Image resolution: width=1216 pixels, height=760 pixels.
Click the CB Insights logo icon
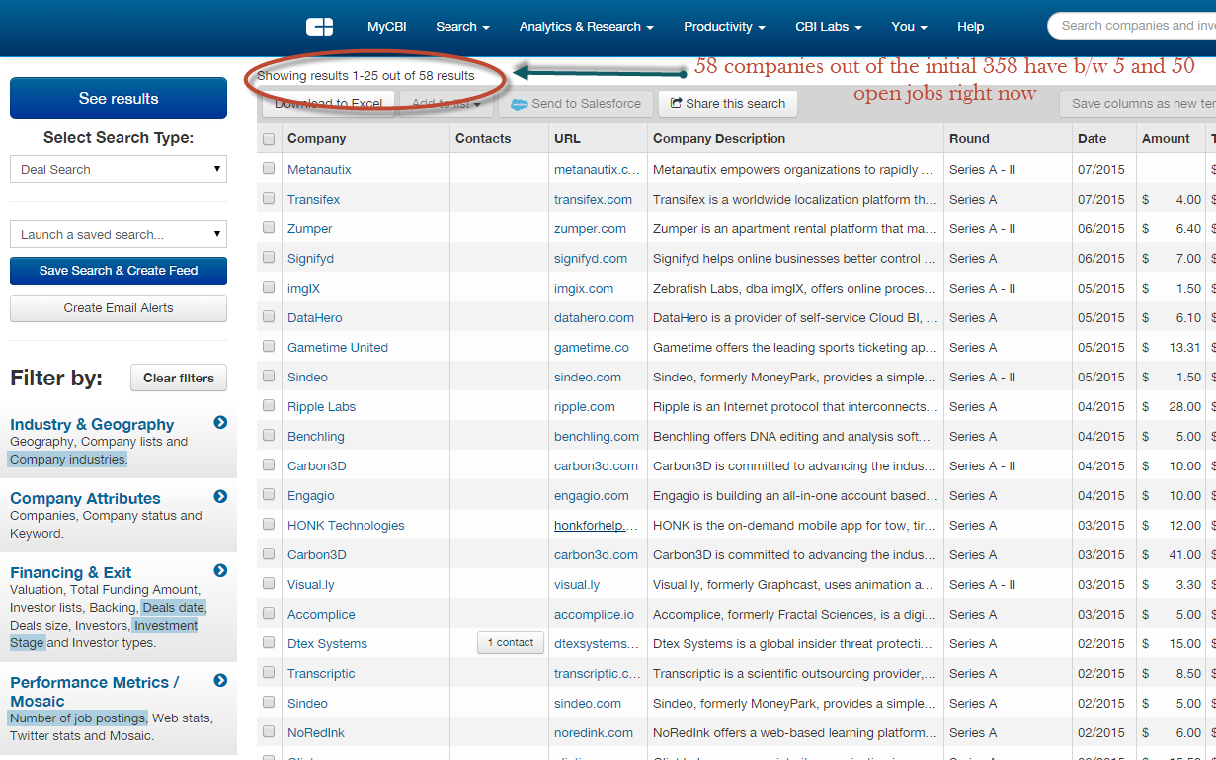(318, 27)
